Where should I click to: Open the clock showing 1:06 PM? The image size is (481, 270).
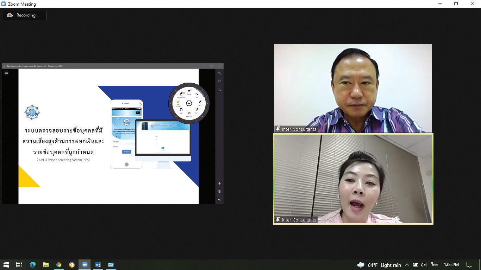(x=451, y=265)
